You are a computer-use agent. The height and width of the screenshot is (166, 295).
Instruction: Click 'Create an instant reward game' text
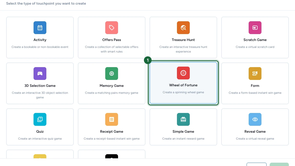click(183, 139)
